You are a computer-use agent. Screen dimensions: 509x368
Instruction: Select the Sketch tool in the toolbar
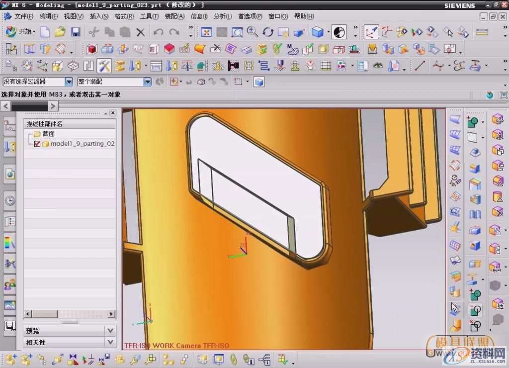click(10, 49)
